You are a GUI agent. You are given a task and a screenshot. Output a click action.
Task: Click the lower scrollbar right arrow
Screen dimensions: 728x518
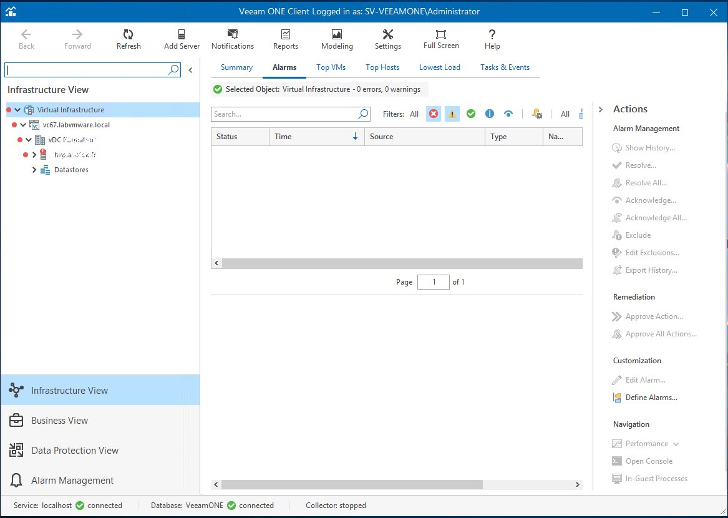pos(577,484)
